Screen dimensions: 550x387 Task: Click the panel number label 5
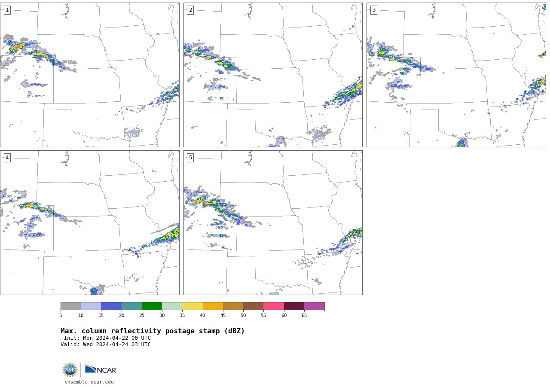190,158
